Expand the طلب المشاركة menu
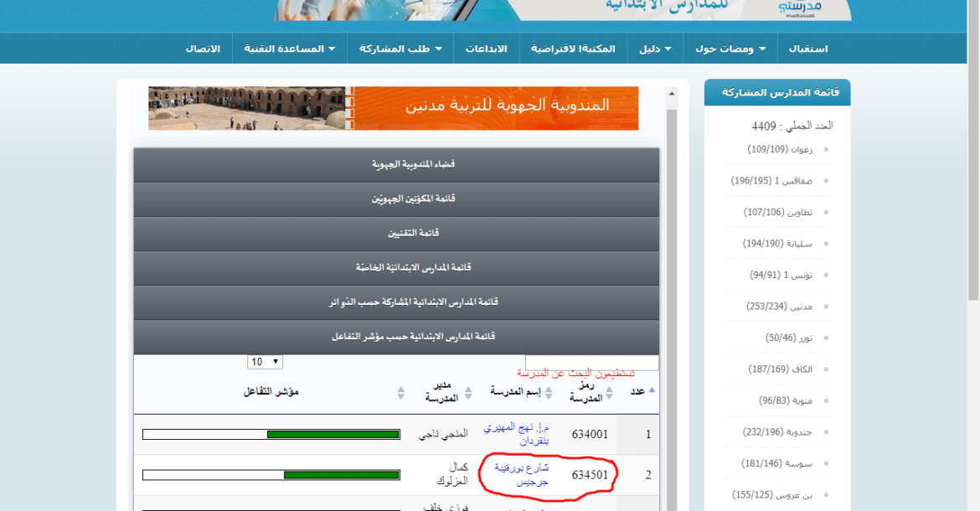980x511 pixels. [x=400, y=49]
